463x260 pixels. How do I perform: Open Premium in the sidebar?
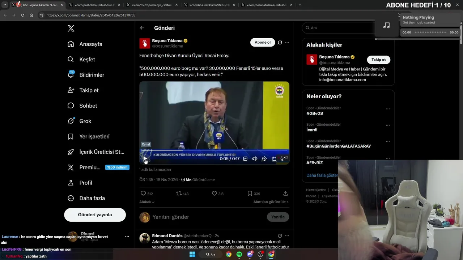(x=85, y=168)
